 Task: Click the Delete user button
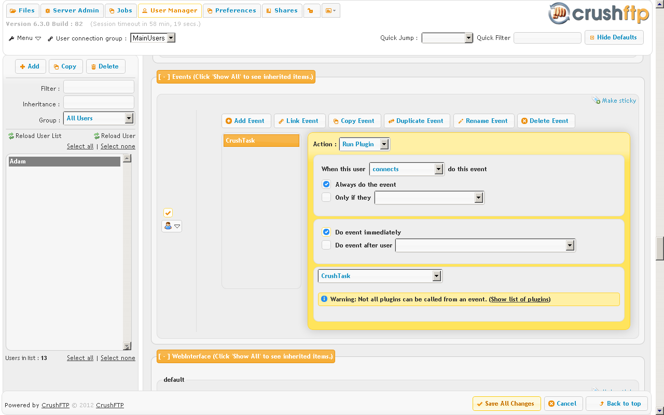(105, 66)
